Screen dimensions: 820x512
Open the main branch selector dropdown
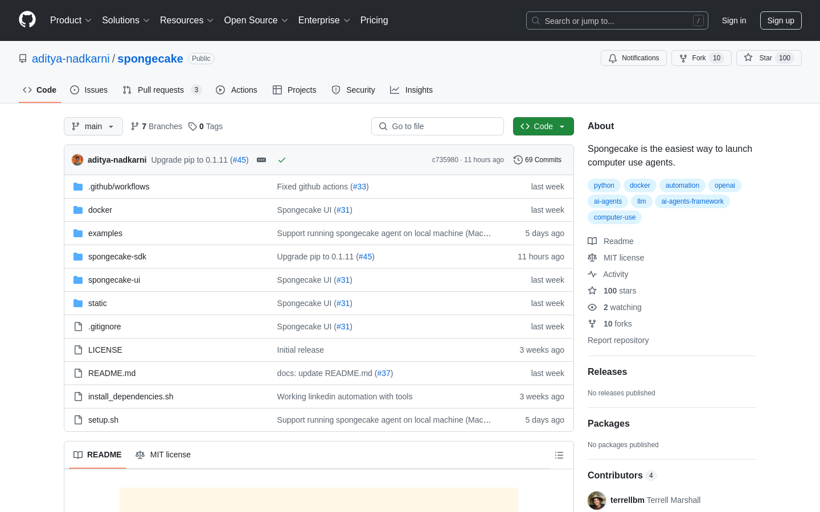[x=93, y=126]
